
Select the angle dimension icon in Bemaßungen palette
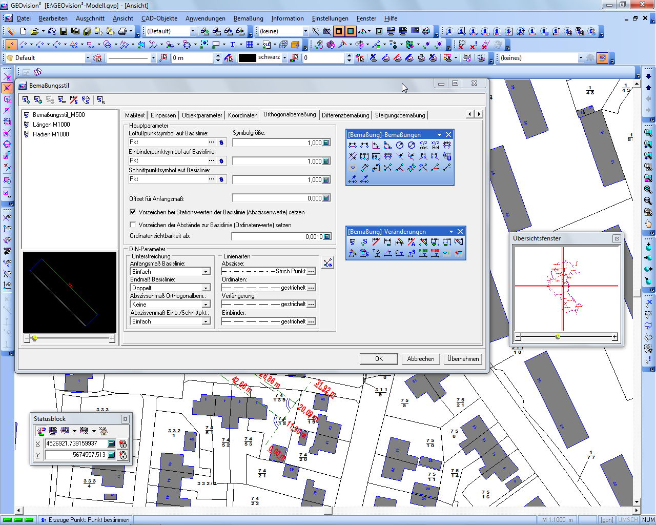pos(376,145)
